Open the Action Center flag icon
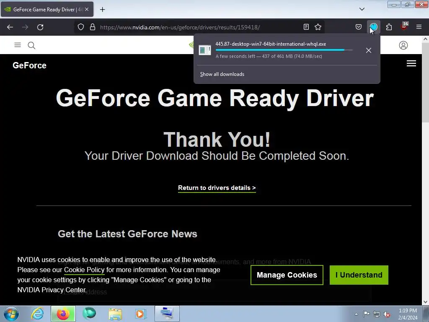Screen dimensions: 429x322 366,314
